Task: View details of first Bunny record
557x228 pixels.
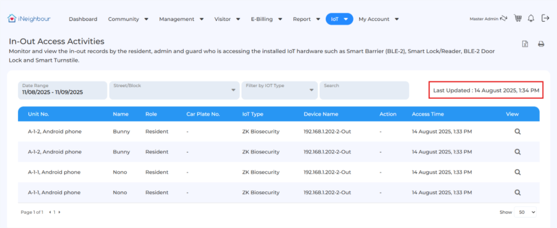Action: 517,132
